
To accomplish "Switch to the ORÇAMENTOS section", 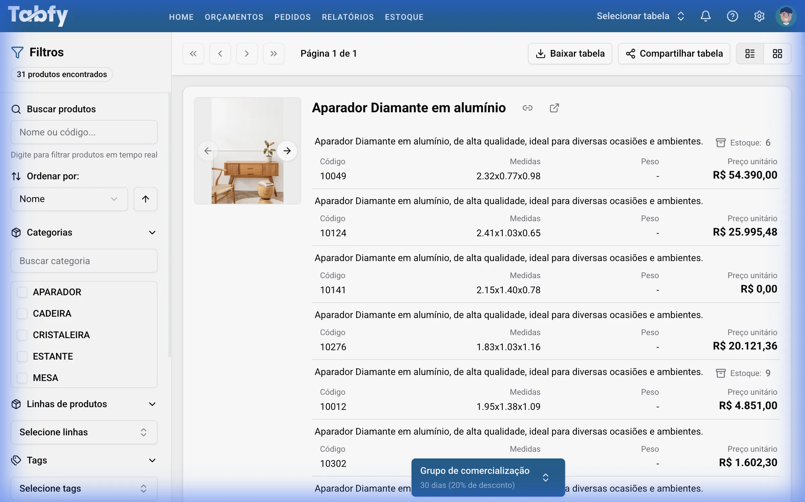I will point(234,17).
